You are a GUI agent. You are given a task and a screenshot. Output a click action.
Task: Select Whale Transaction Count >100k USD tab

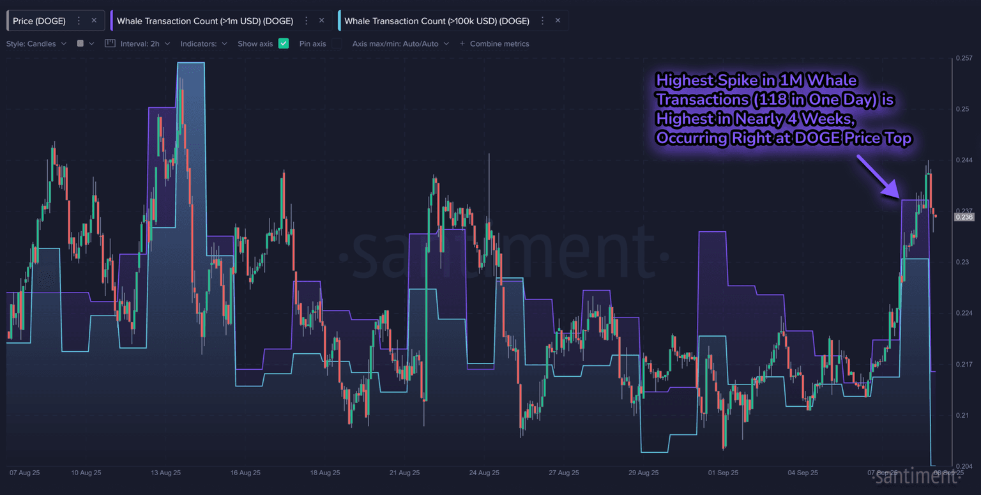(x=437, y=21)
